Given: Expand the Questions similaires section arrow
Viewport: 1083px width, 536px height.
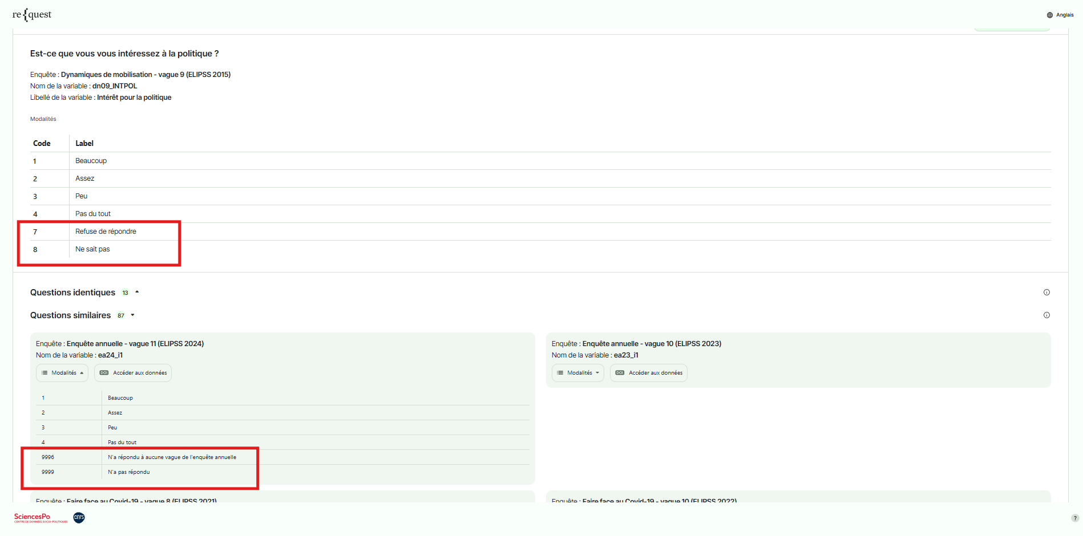Looking at the screenshot, I should click(x=133, y=315).
